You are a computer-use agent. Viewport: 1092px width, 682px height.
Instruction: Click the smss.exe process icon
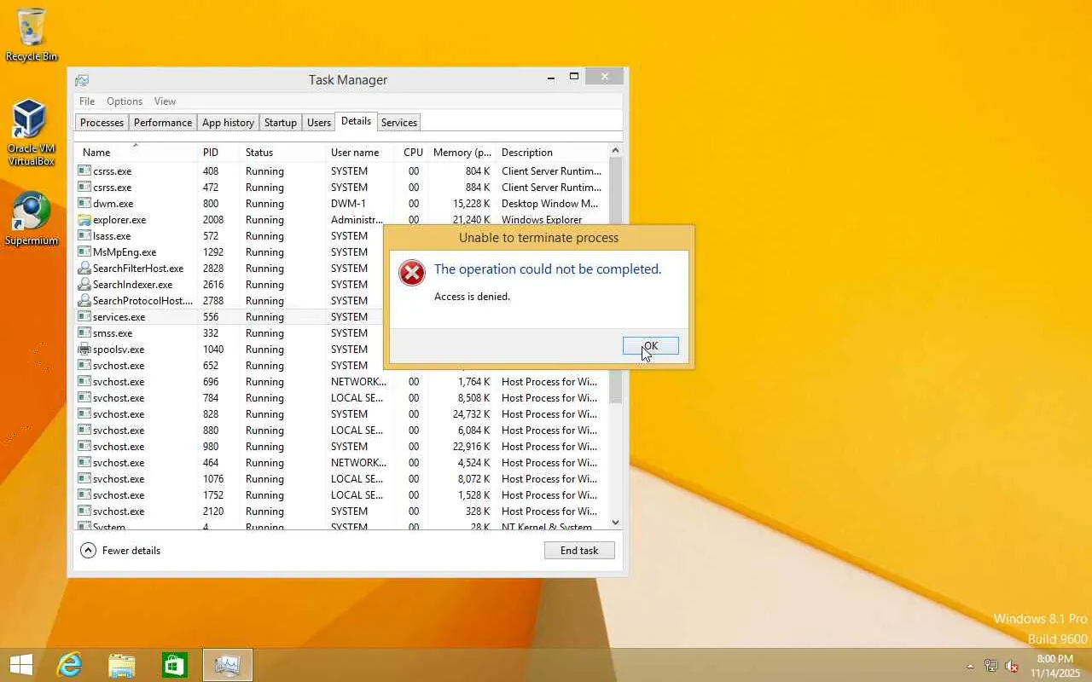tap(84, 332)
